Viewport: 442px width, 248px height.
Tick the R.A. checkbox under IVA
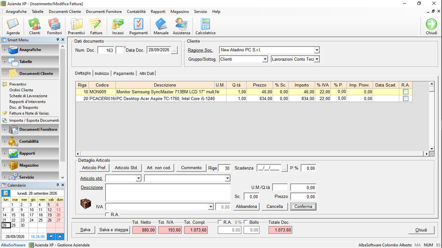coord(107,214)
